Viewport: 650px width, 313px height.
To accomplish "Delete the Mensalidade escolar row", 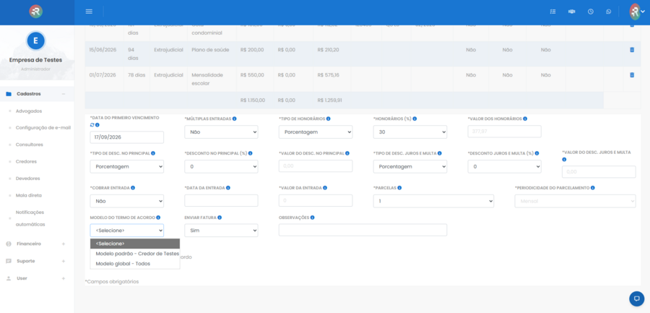I will 632,75.
